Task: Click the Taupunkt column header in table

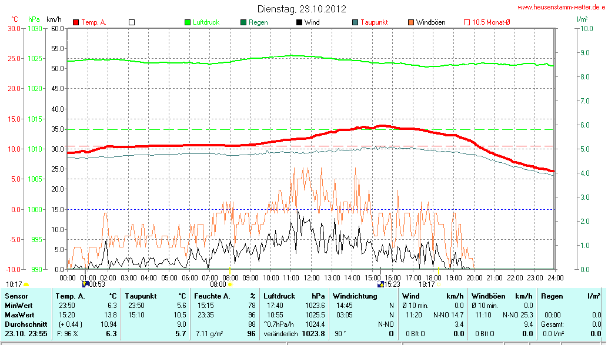Action: click(x=141, y=296)
